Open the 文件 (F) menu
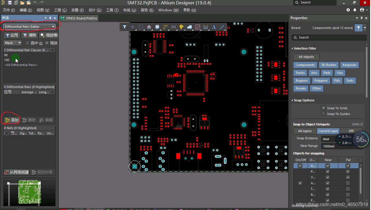Image resolution: width=371 pixels, height=210 pixels. pos(9,10)
